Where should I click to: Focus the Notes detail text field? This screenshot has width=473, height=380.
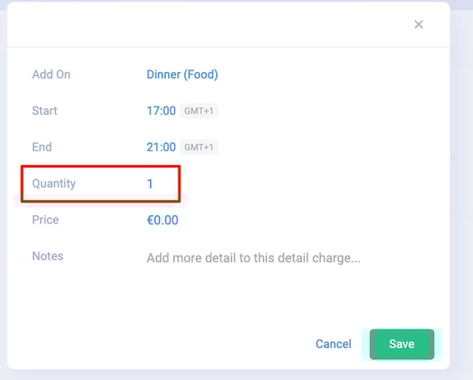pyautogui.click(x=254, y=258)
